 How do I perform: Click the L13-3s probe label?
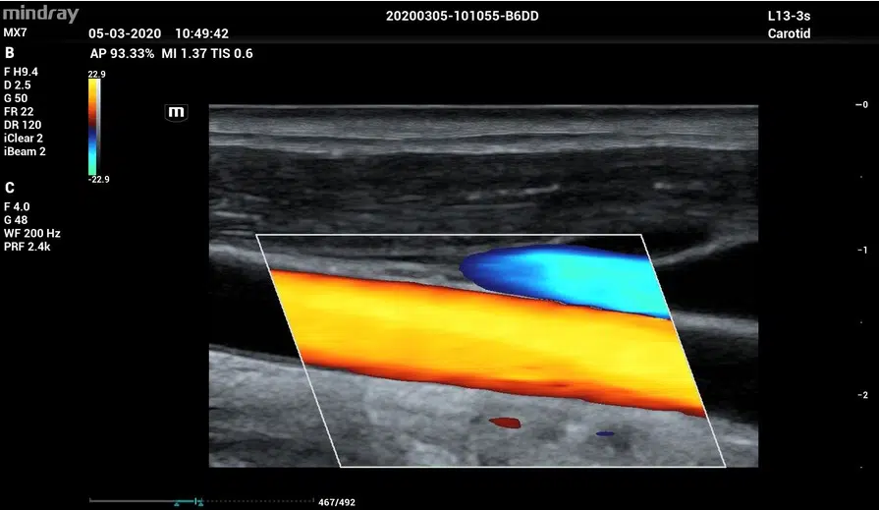tap(788, 18)
